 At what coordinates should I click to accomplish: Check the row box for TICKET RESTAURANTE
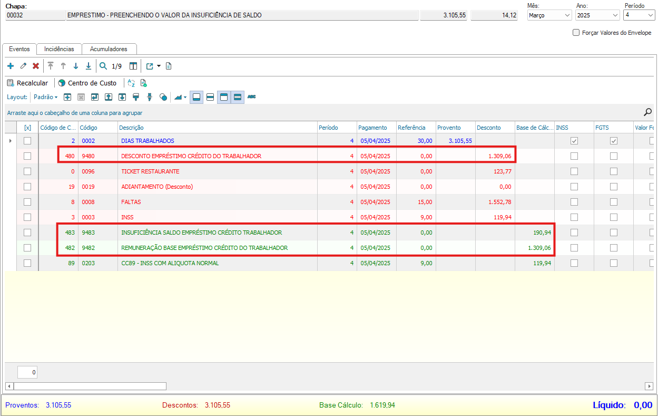(x=27, y=171)
